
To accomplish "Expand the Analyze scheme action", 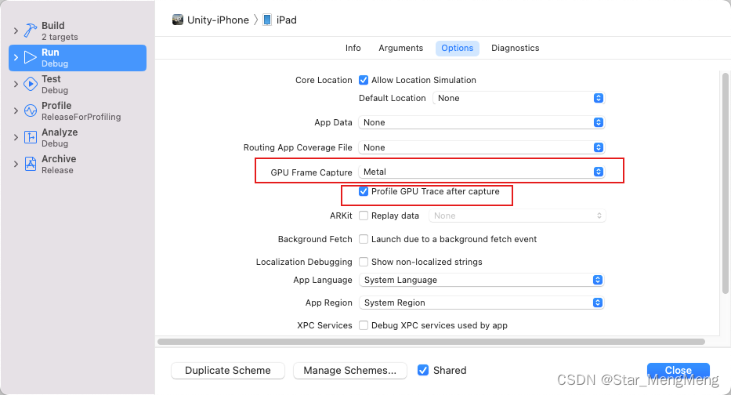I will [x=16, y=137].
